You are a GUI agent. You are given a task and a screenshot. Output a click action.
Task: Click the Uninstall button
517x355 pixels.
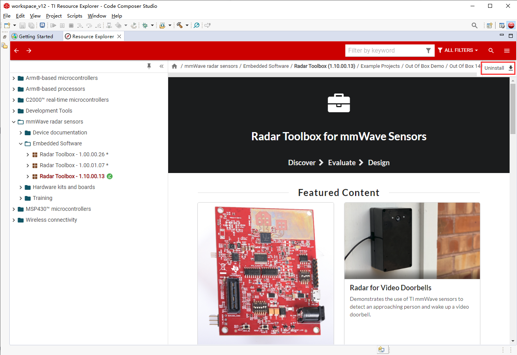coord(498,68)
